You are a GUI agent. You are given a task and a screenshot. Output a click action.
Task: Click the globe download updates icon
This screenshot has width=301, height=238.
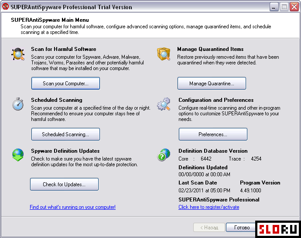point(18,155)
